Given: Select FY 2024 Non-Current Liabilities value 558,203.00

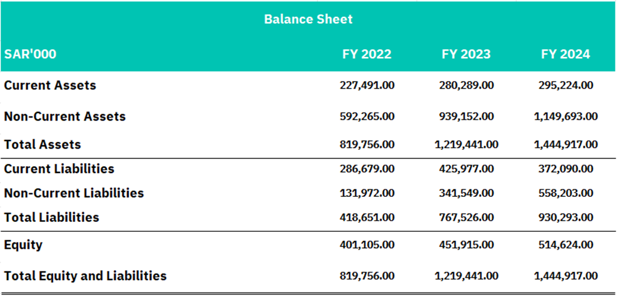Looking at the screenshot, I should pos(565,193).
